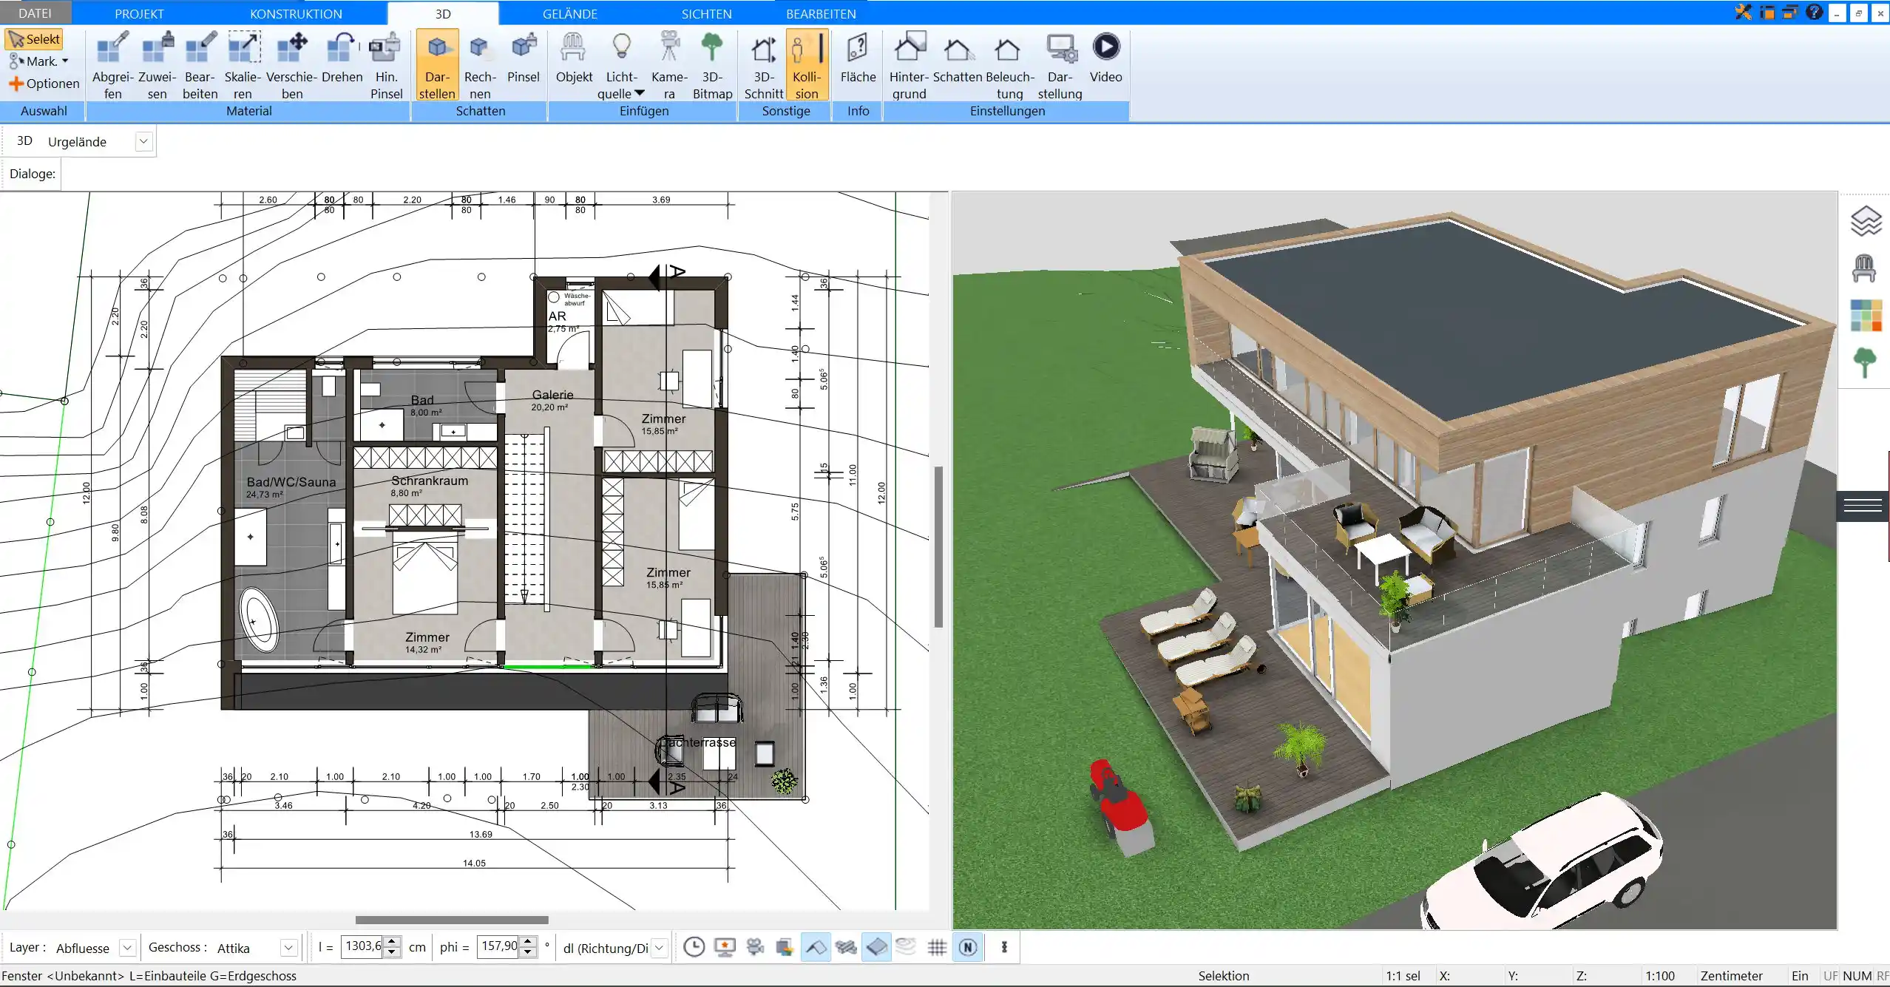This screenshot has width=1890, height=987.
Task: Click the Video play icon
Action: [1106, 47]
